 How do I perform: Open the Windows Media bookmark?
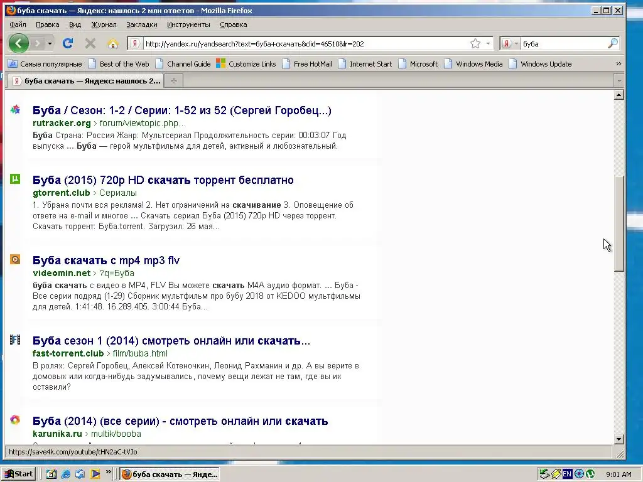(473, 64)
